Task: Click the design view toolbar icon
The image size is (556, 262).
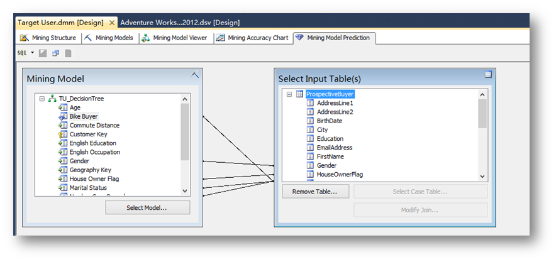Action: click(x=43, y=53)
